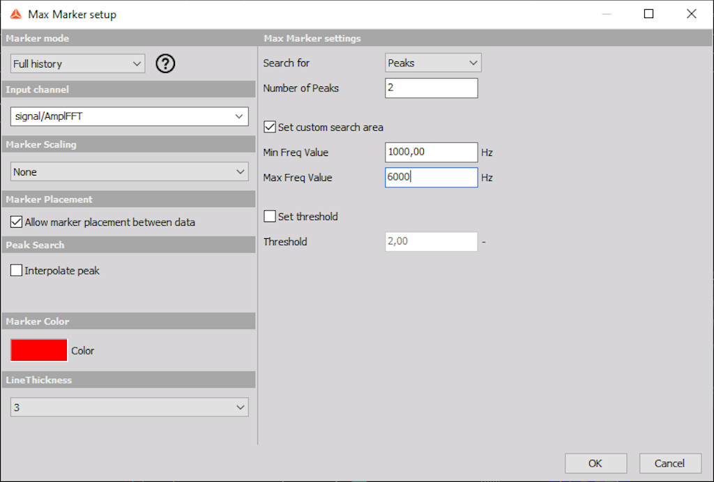
Task: Click the Cancel button
Action: 670,463
